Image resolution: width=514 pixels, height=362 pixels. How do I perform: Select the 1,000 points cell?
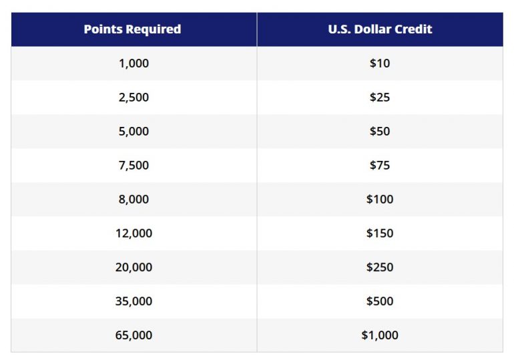click(x=134, y=63)
